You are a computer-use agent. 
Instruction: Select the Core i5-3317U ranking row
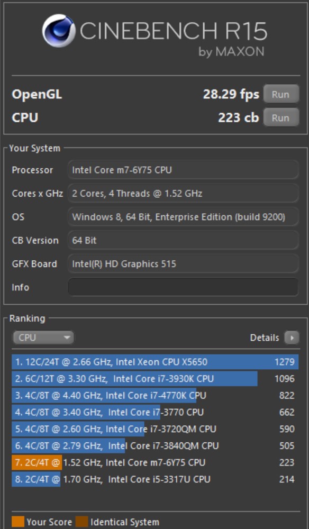[x=155, y=479]
